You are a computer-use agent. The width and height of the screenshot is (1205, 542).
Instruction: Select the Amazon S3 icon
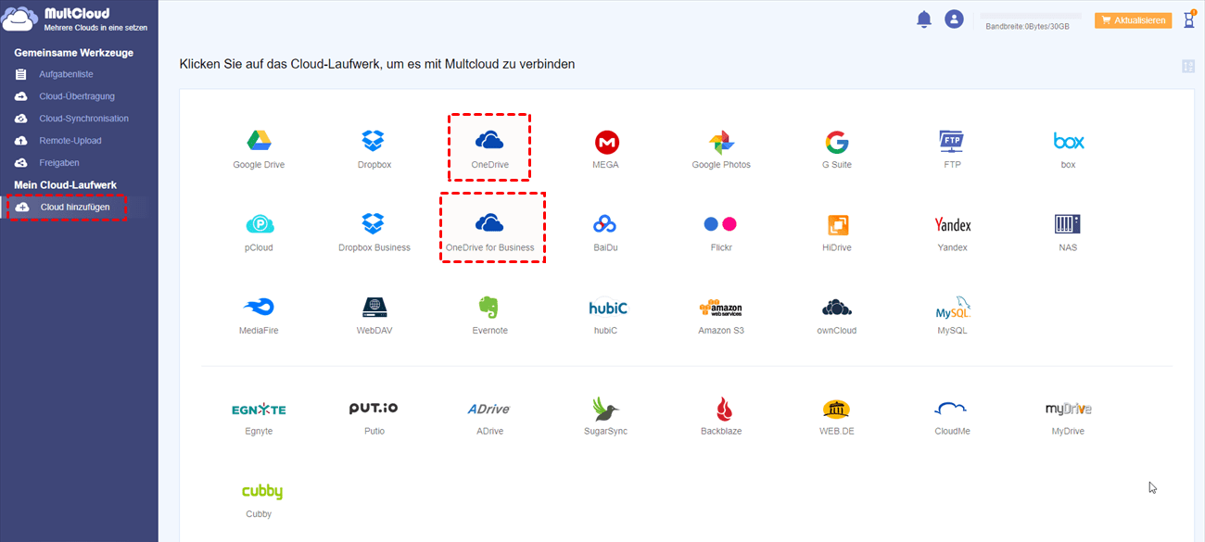point(721,309)
